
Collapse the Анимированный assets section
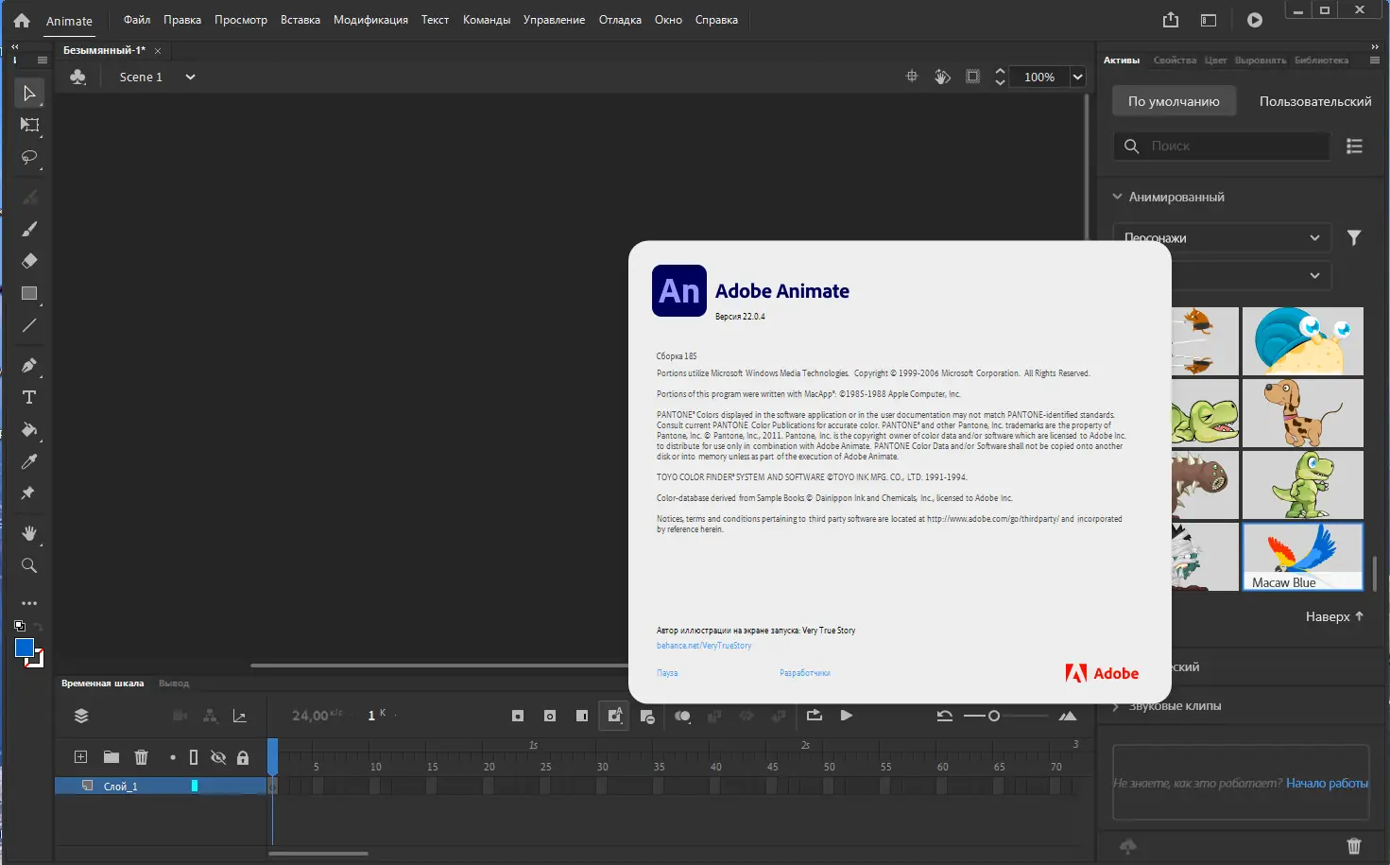click(x=1116, y=196)
